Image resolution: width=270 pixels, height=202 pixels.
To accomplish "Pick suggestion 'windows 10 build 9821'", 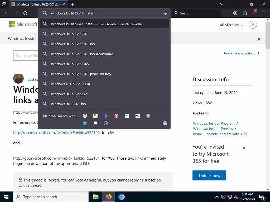I will click(x=104, y=94).
